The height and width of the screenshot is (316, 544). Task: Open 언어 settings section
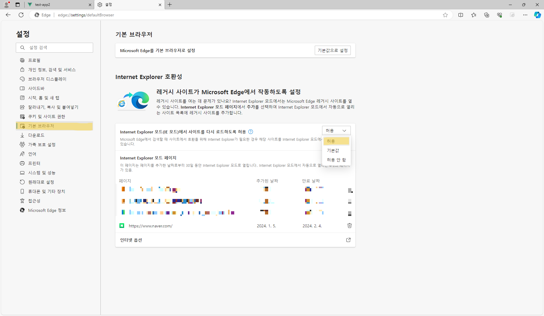(x=54, y=154)
